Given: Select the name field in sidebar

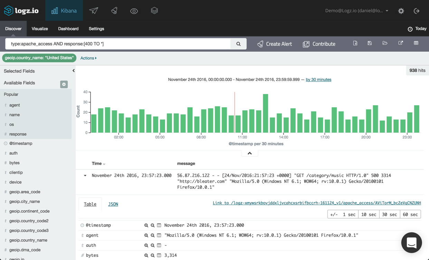Looking at the screenshot, I should point(15,115).
